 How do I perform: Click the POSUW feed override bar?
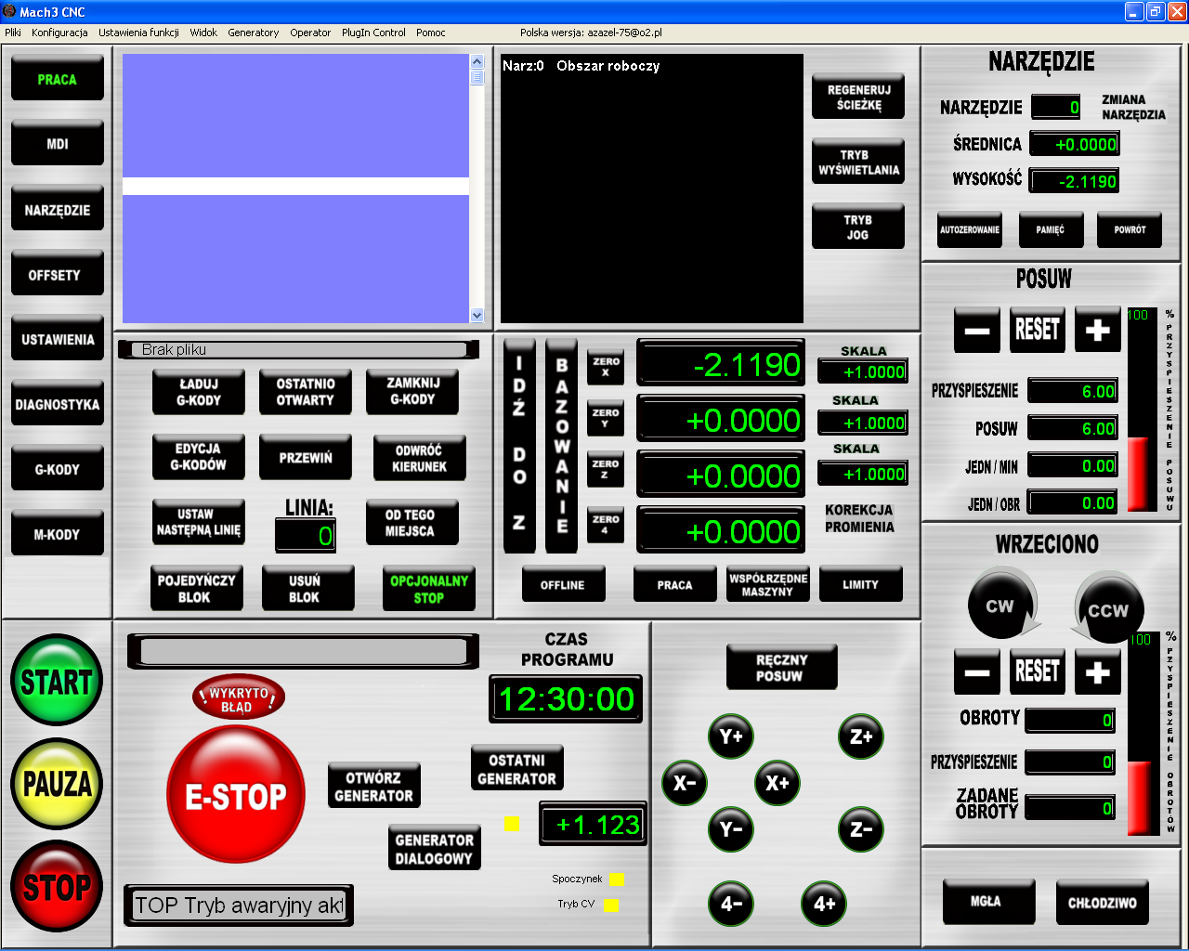tap(1142, 410)
